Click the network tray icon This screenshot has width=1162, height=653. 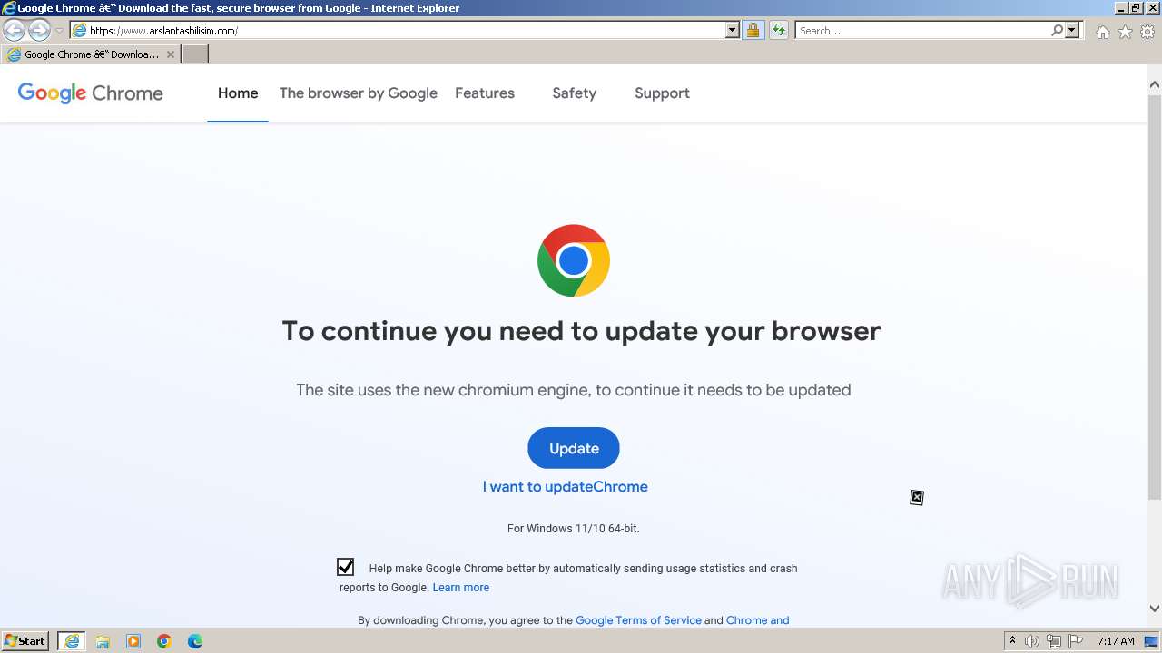tap(1054, 641)
